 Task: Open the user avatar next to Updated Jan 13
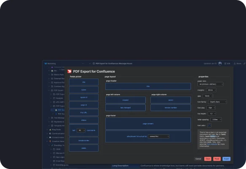220,63
